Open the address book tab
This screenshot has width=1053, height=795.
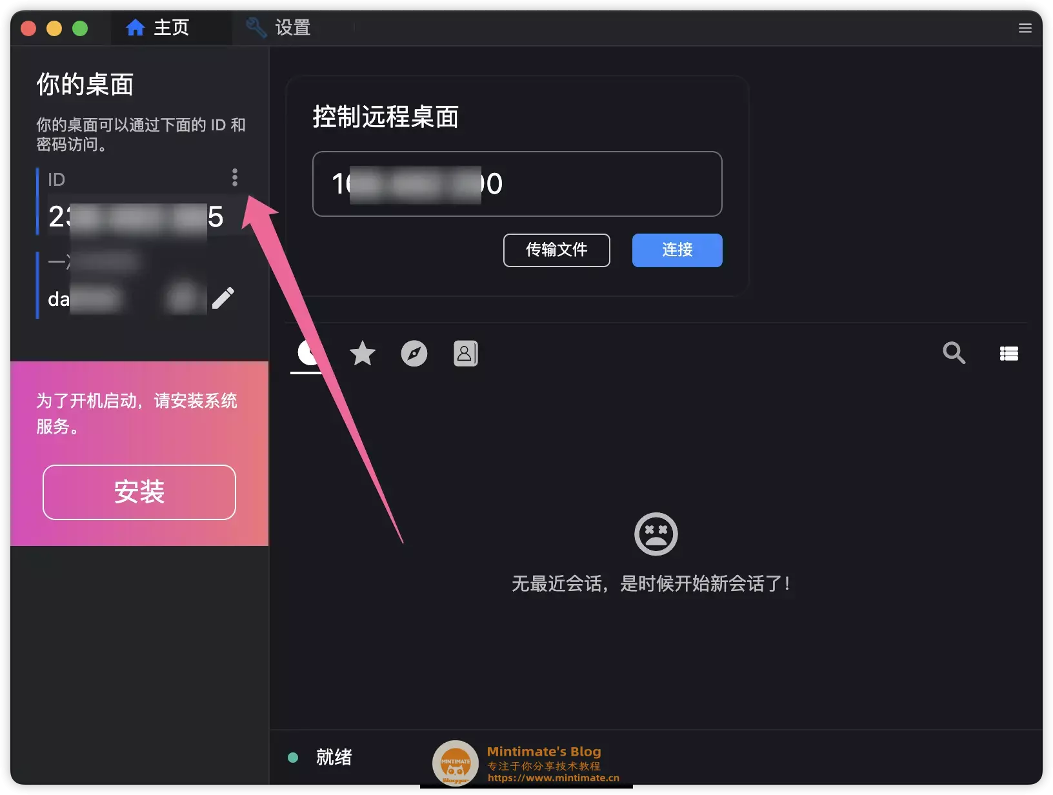point(466,354)
